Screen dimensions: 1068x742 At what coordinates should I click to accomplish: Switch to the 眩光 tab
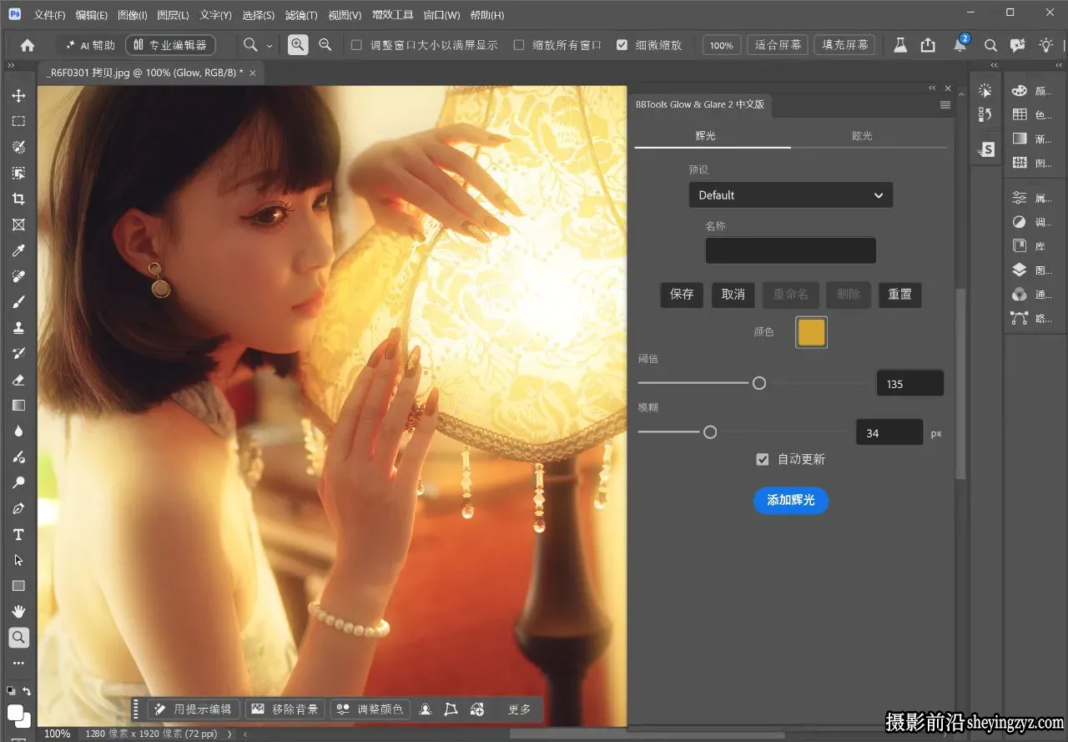point(862,135)
